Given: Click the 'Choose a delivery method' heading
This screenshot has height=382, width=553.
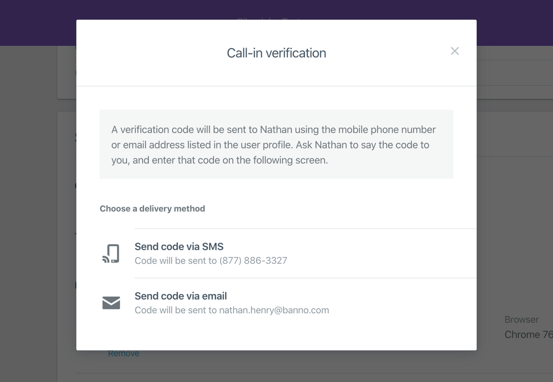Looking at the screenshot, I should click(x=152, y=208).
